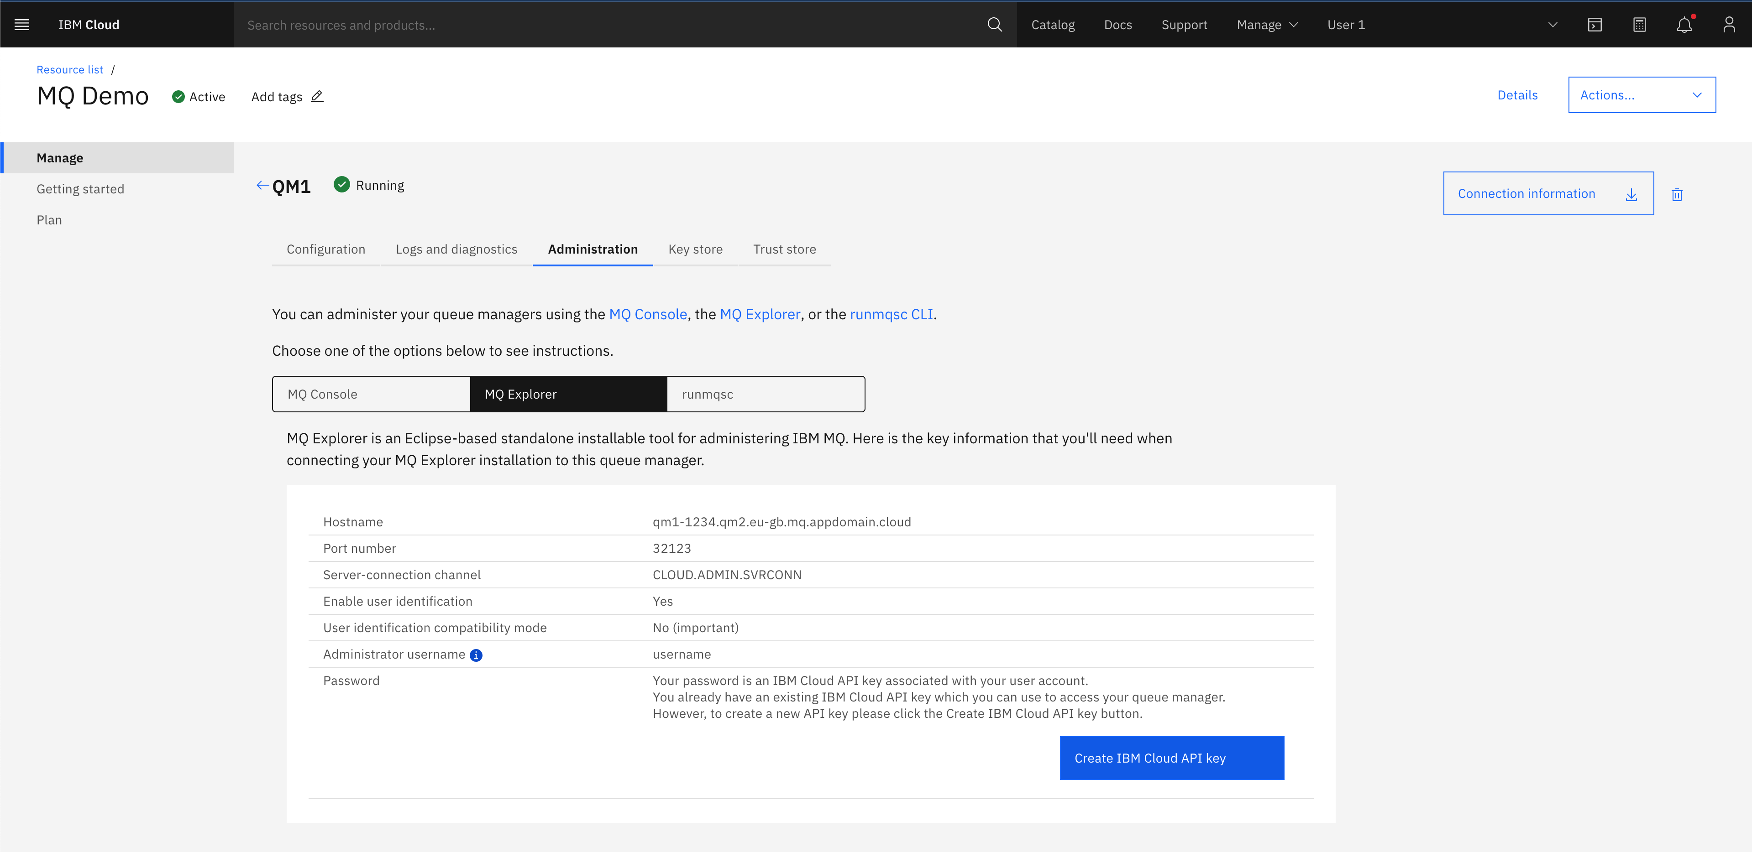Select the MQ Explorer option

(x=569, y=394)
